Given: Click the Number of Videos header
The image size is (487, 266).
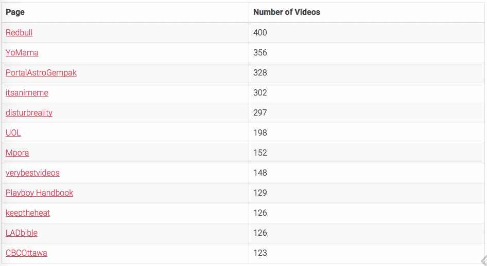Looking at the screenshot, I should [287, 12].
